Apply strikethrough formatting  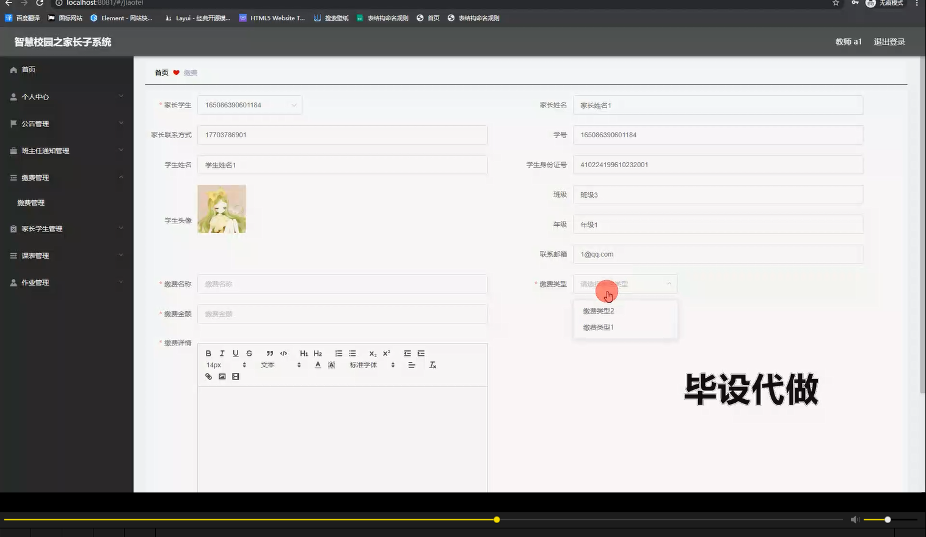(249, 353)
